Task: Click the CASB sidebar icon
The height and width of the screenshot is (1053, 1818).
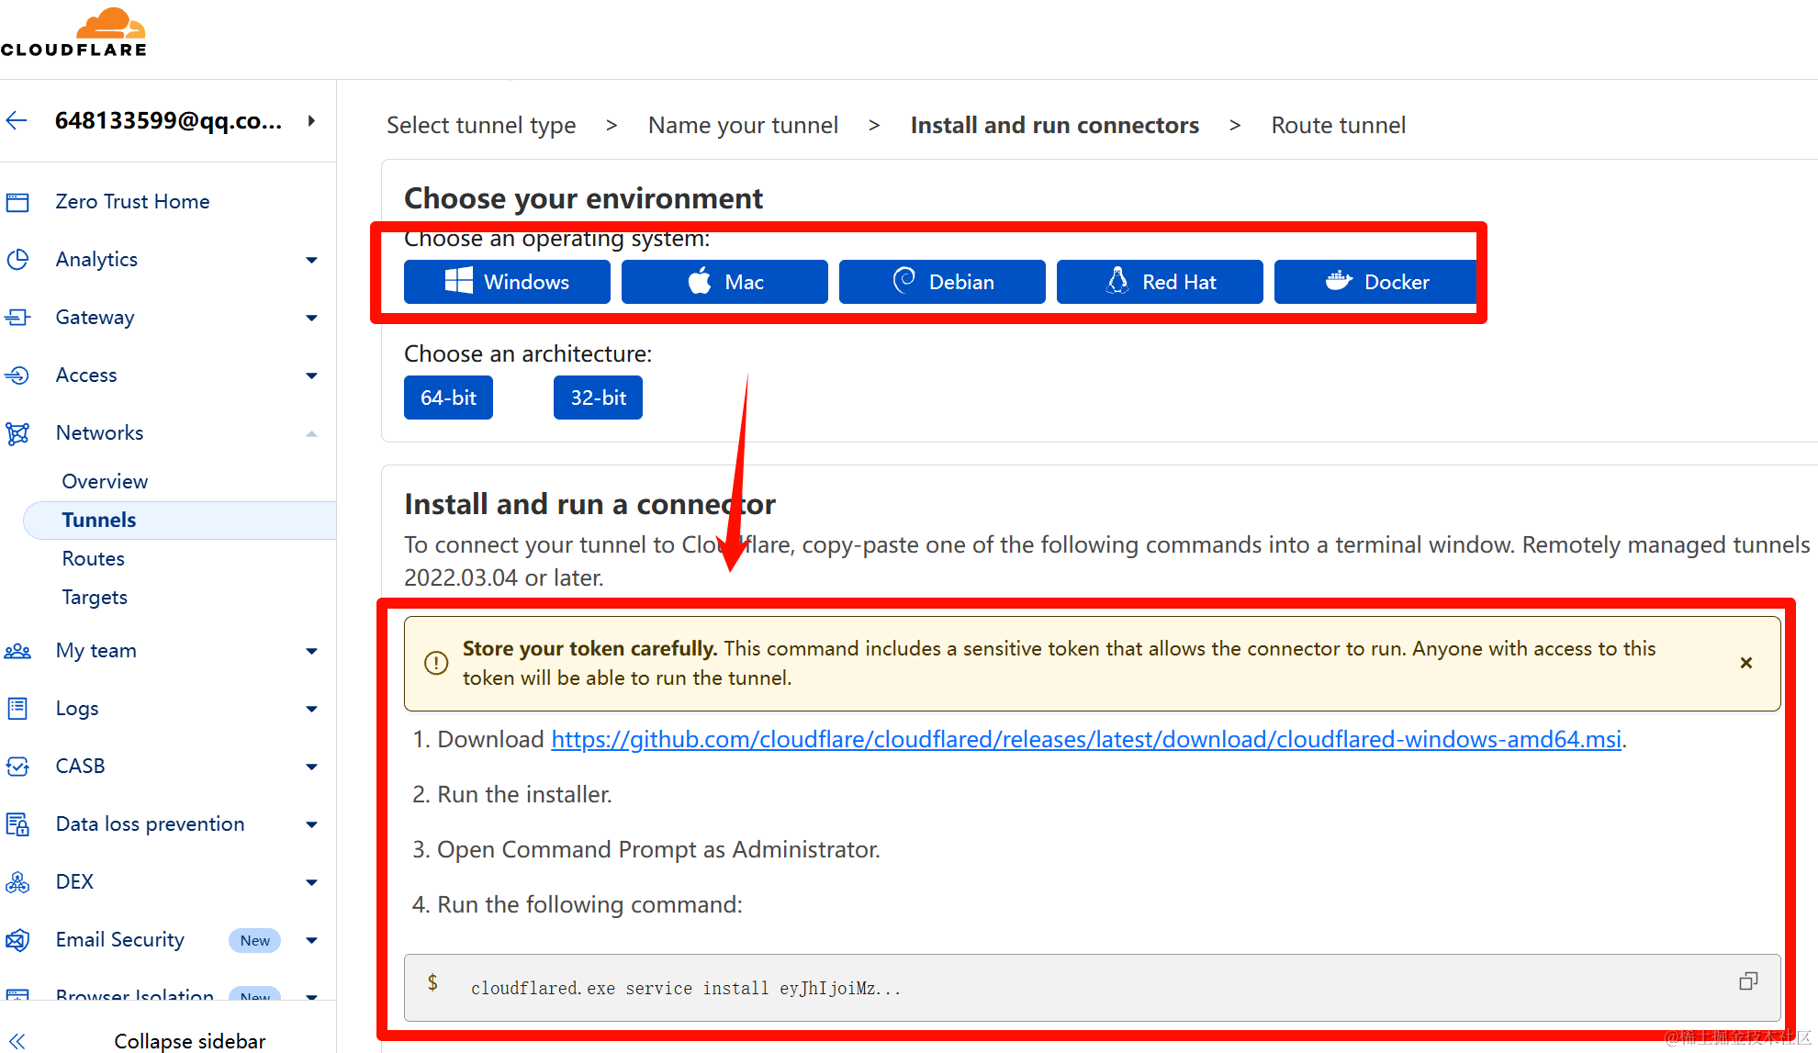Action: 17,767
